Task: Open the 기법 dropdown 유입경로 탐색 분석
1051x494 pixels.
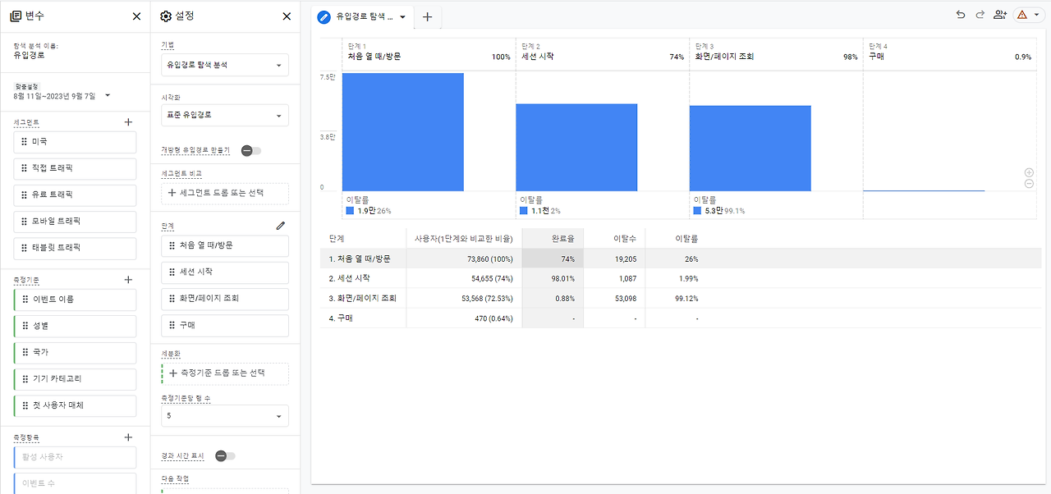Action: [225, 64]
